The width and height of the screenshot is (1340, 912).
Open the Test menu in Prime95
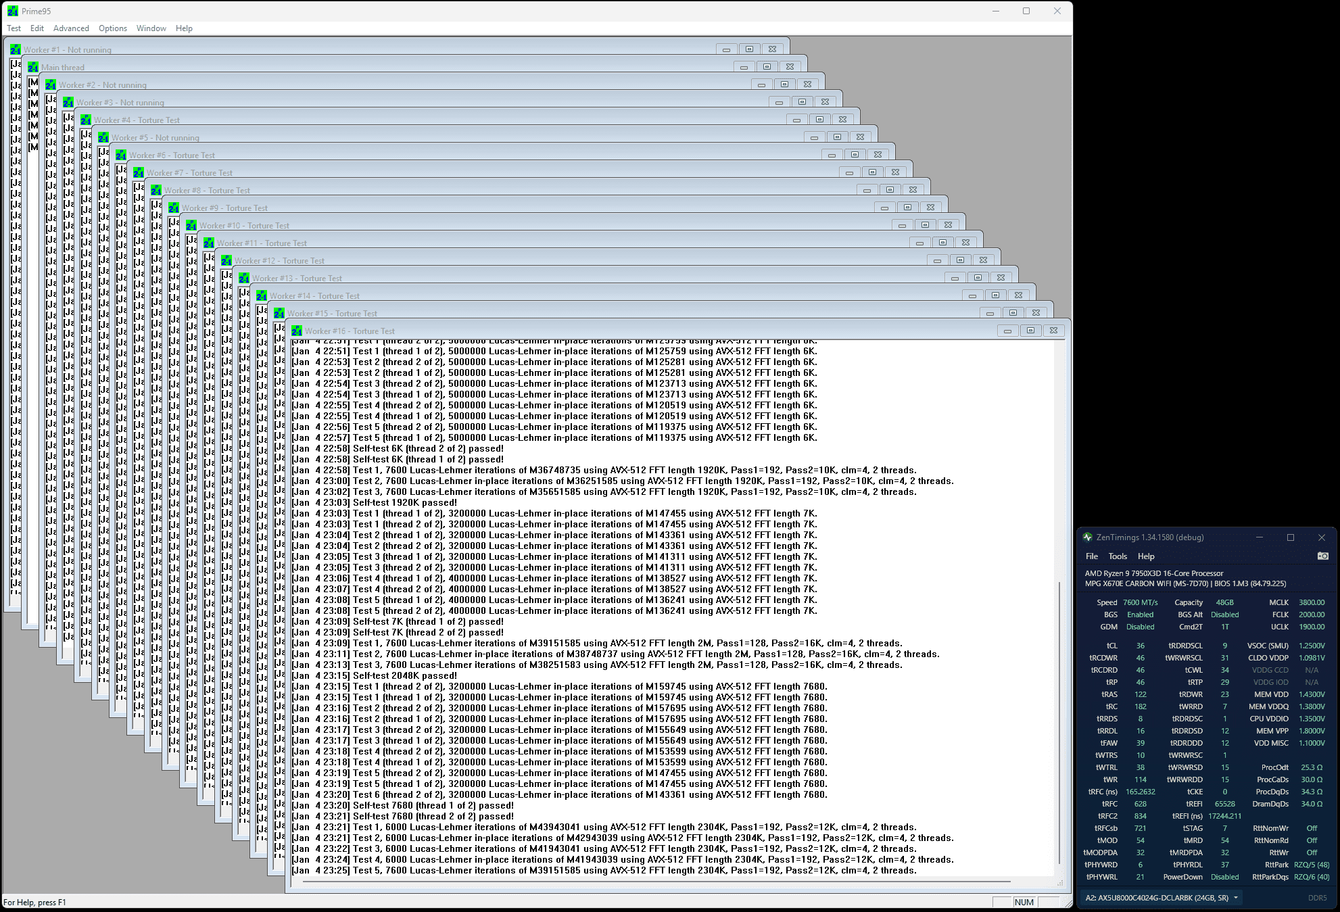pos(14,28)
